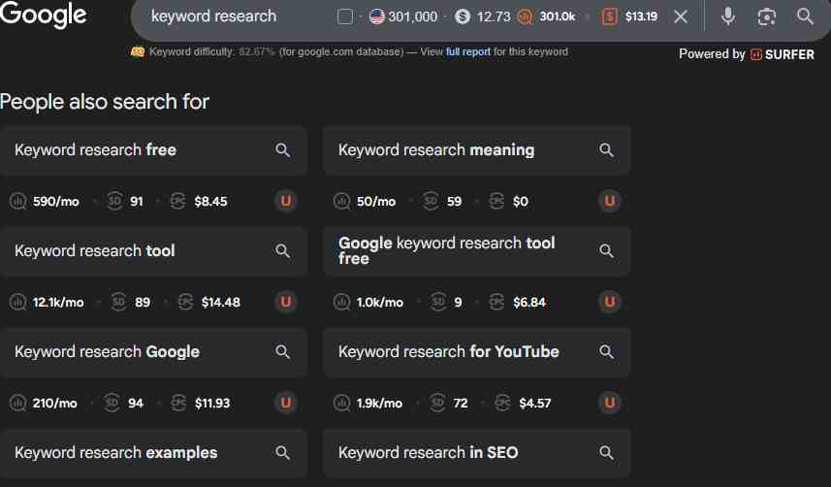Click the 1.9k/mo volume value
831x487 pixels.
tap(379, 404)
